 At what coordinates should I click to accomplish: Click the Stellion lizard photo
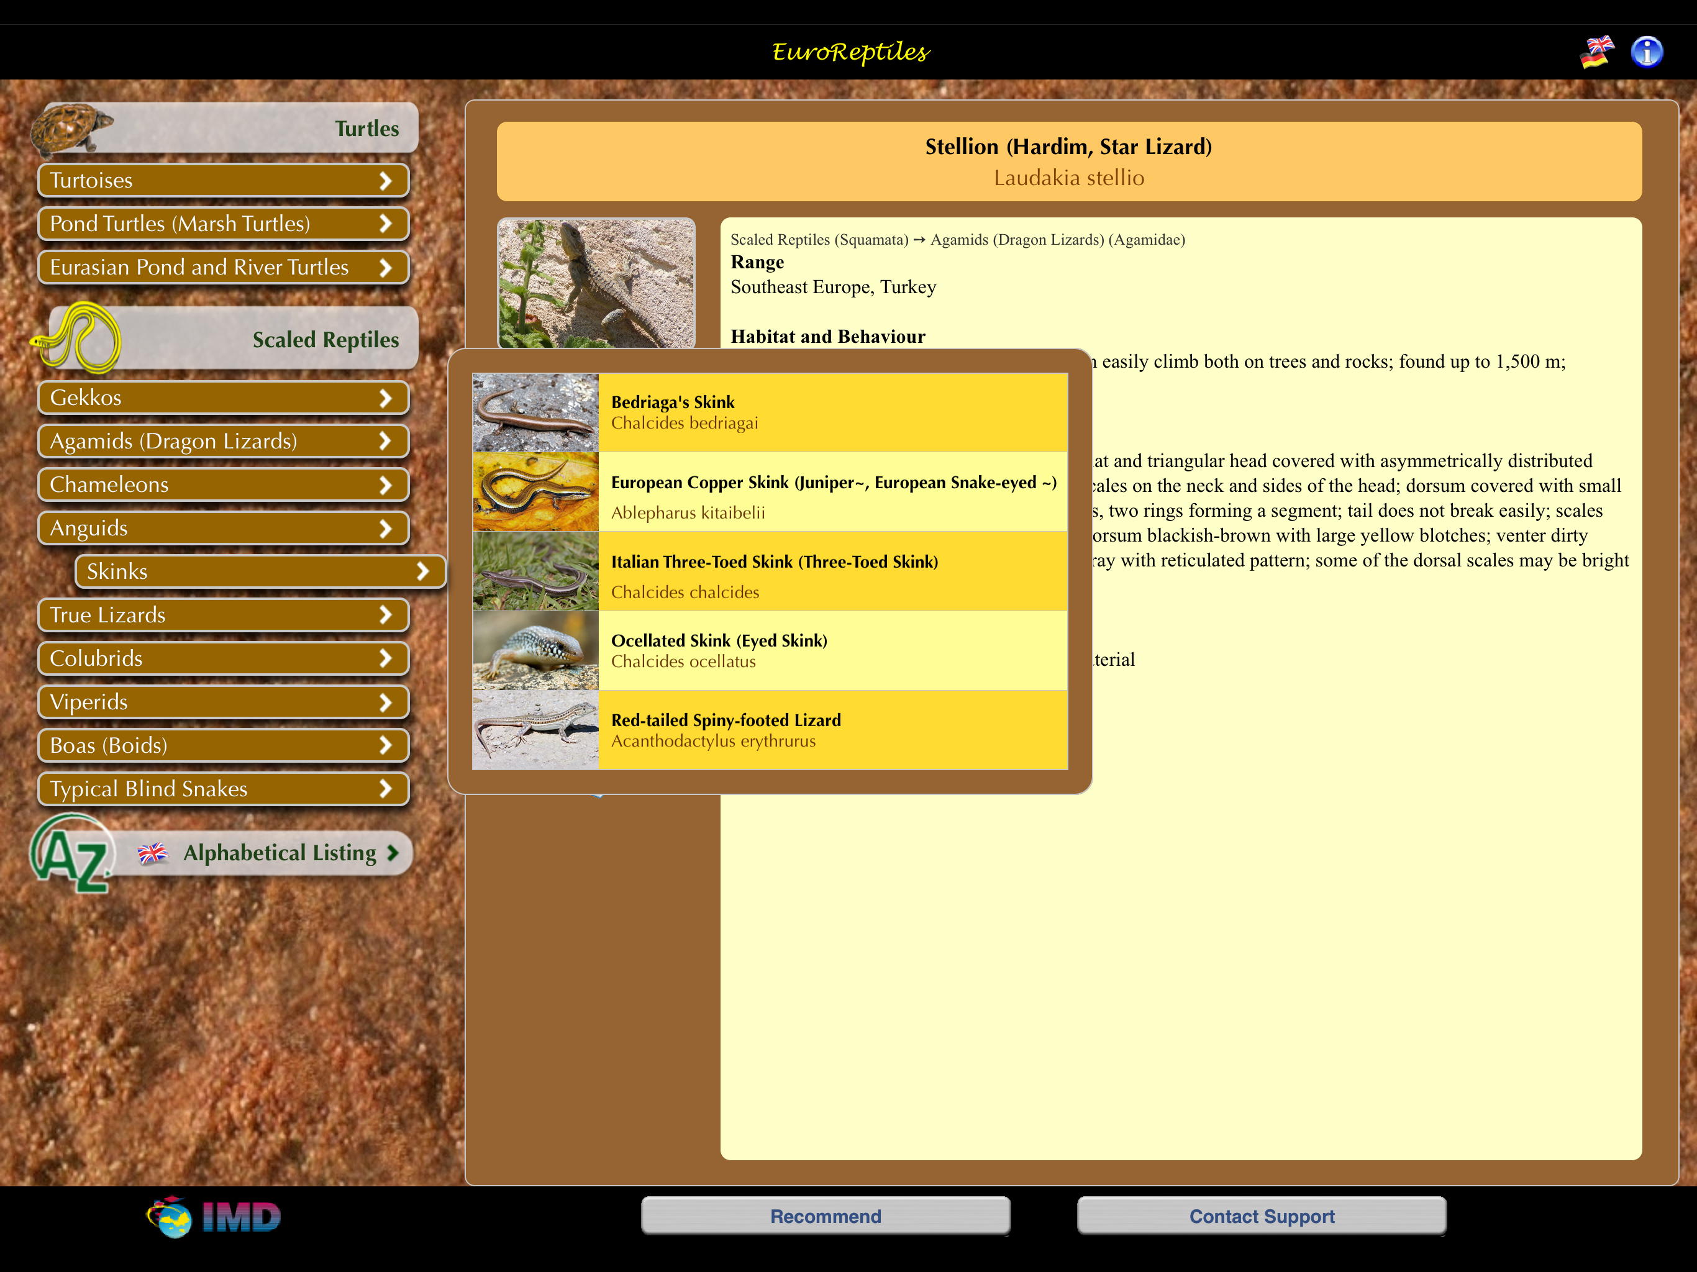tap(596, 284)
